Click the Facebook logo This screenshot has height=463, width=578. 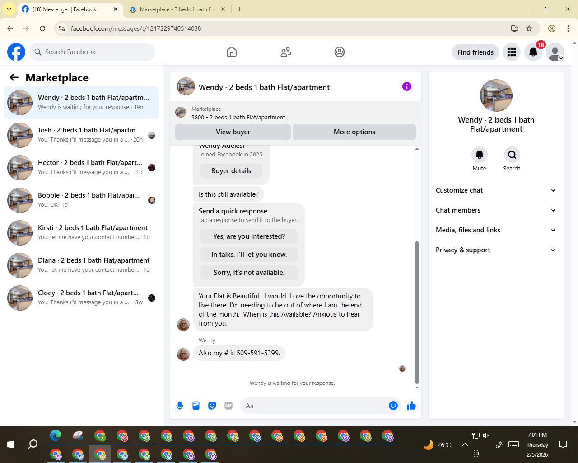16,52
